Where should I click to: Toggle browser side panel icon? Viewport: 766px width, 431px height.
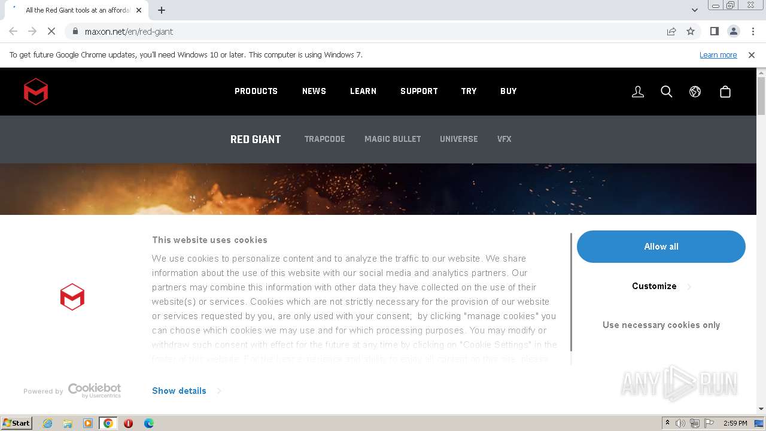714,32
